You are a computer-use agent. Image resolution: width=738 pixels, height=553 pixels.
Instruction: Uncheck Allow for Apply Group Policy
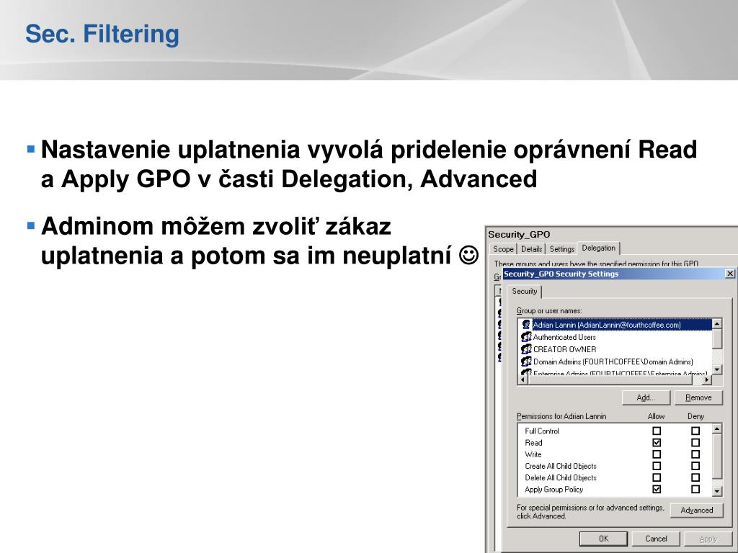coord(657,489)
